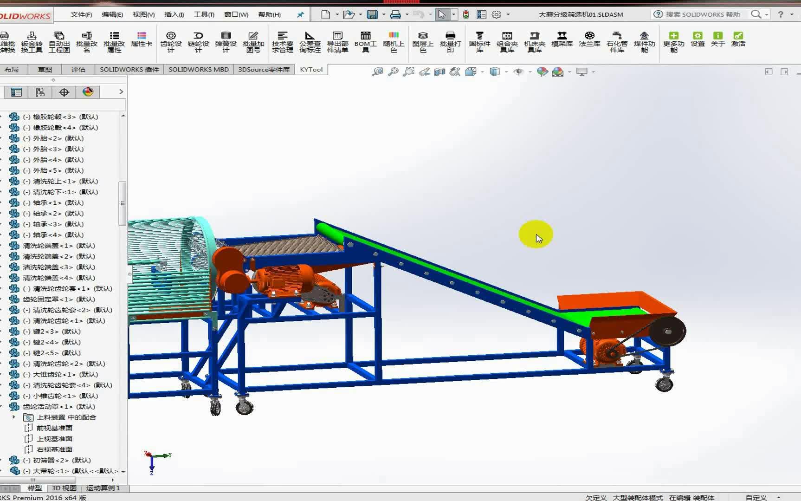Image resolution: width=801 pixels, height=501 pixels.
Task: Open the 钣金转换工具 sheet metal converter
Action: [32, 42]
